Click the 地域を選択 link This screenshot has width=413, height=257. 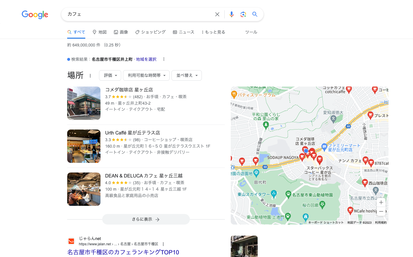146,59
